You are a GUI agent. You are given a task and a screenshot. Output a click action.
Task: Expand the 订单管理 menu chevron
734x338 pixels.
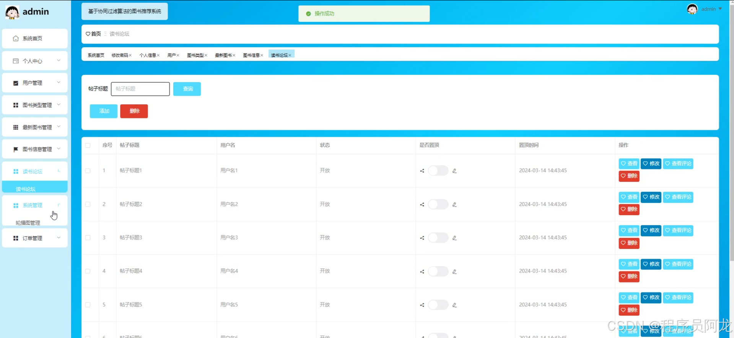59,238
